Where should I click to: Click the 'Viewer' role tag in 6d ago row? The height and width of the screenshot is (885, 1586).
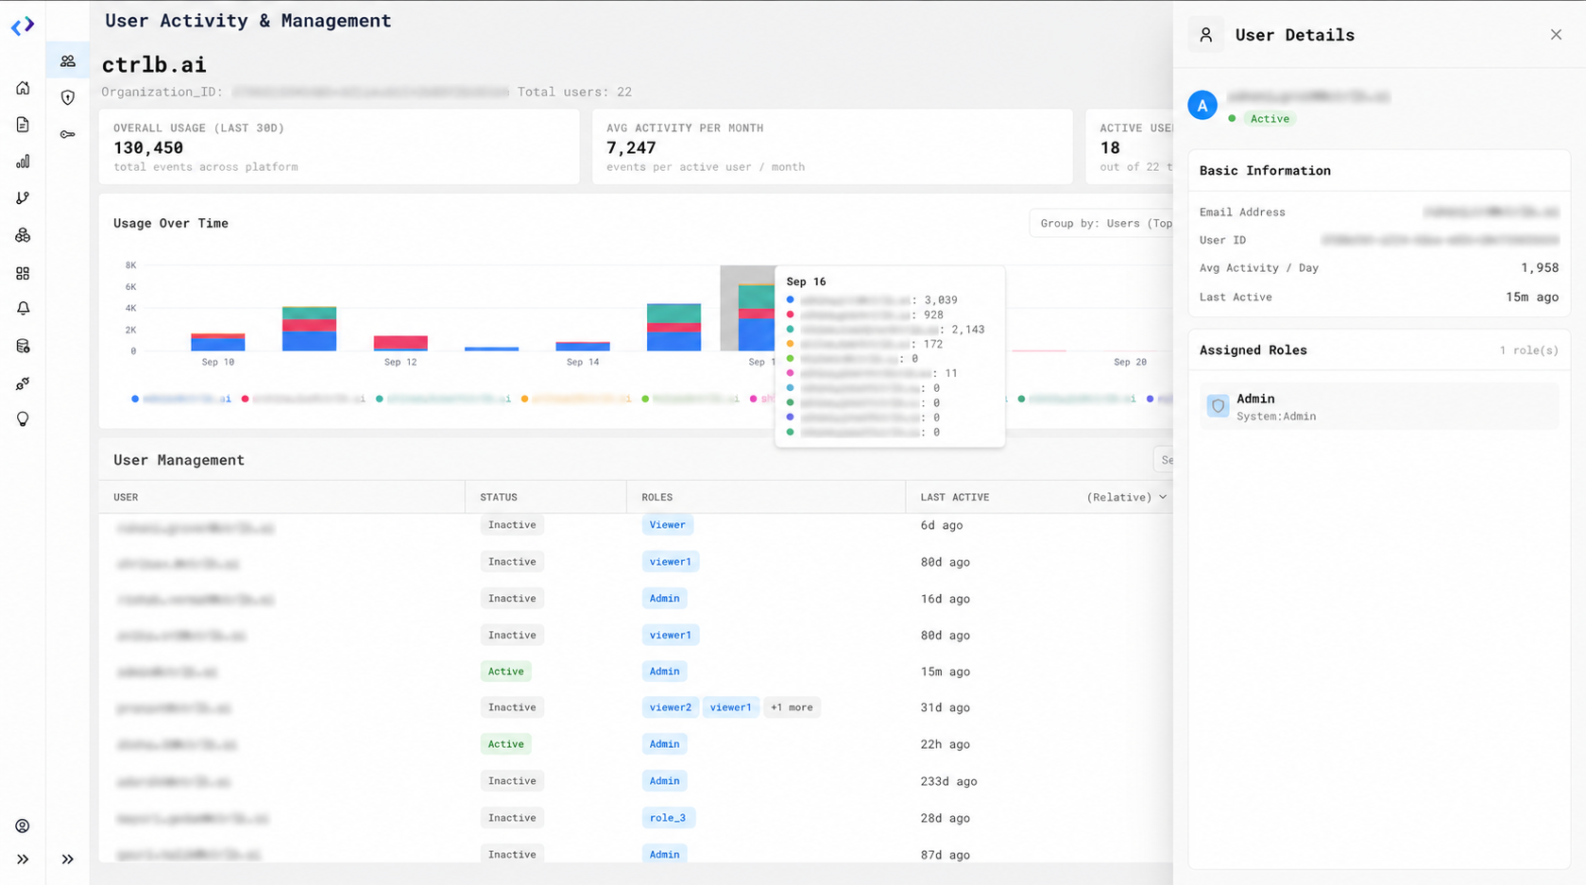667,525
